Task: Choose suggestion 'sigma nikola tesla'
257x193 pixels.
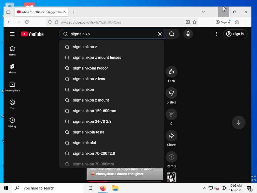Action: point(111,132)
